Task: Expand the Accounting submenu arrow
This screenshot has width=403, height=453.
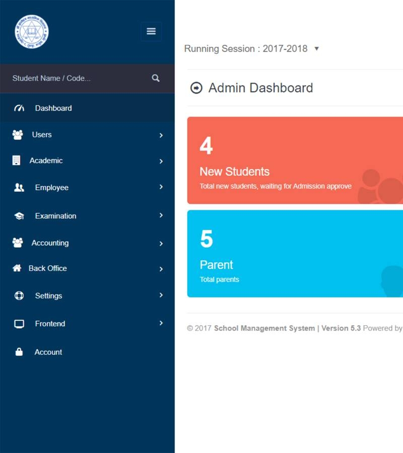Action: coord(161,244)
